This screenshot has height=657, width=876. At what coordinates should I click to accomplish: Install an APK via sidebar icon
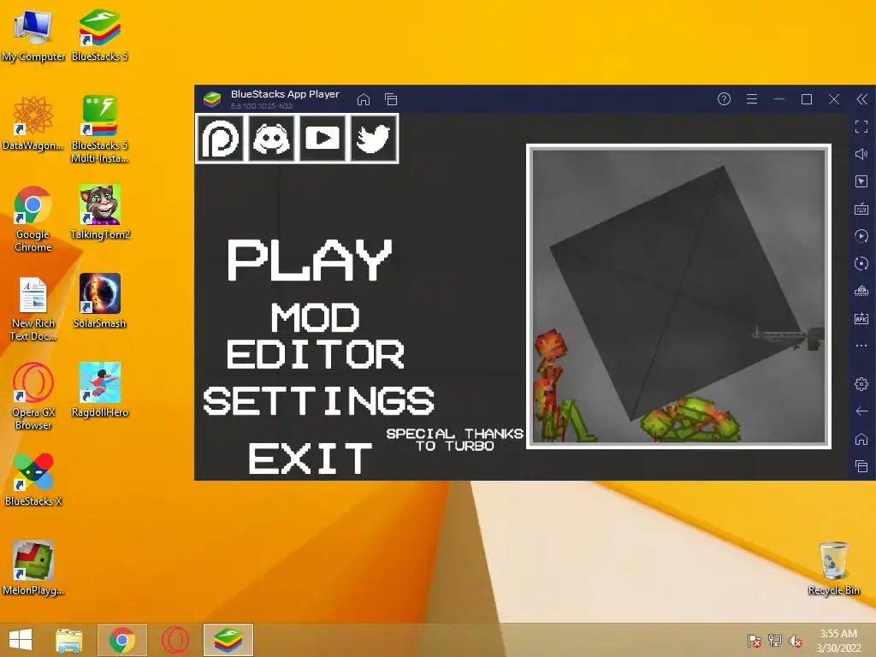[861, 318]
